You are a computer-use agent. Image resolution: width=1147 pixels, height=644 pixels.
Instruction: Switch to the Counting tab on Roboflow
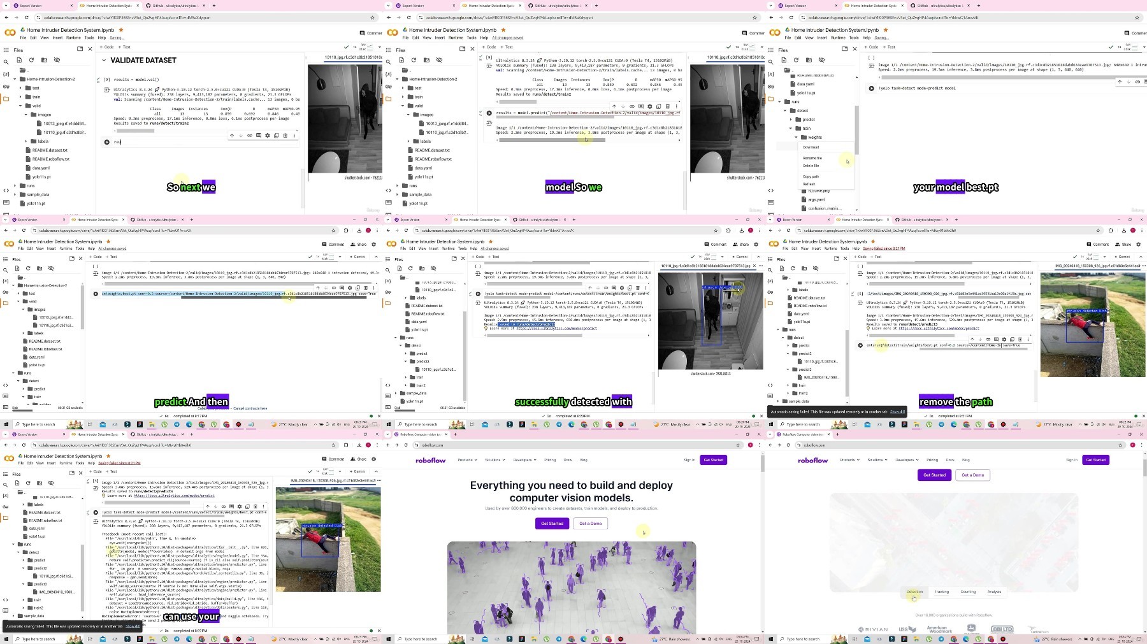(968, 592)
